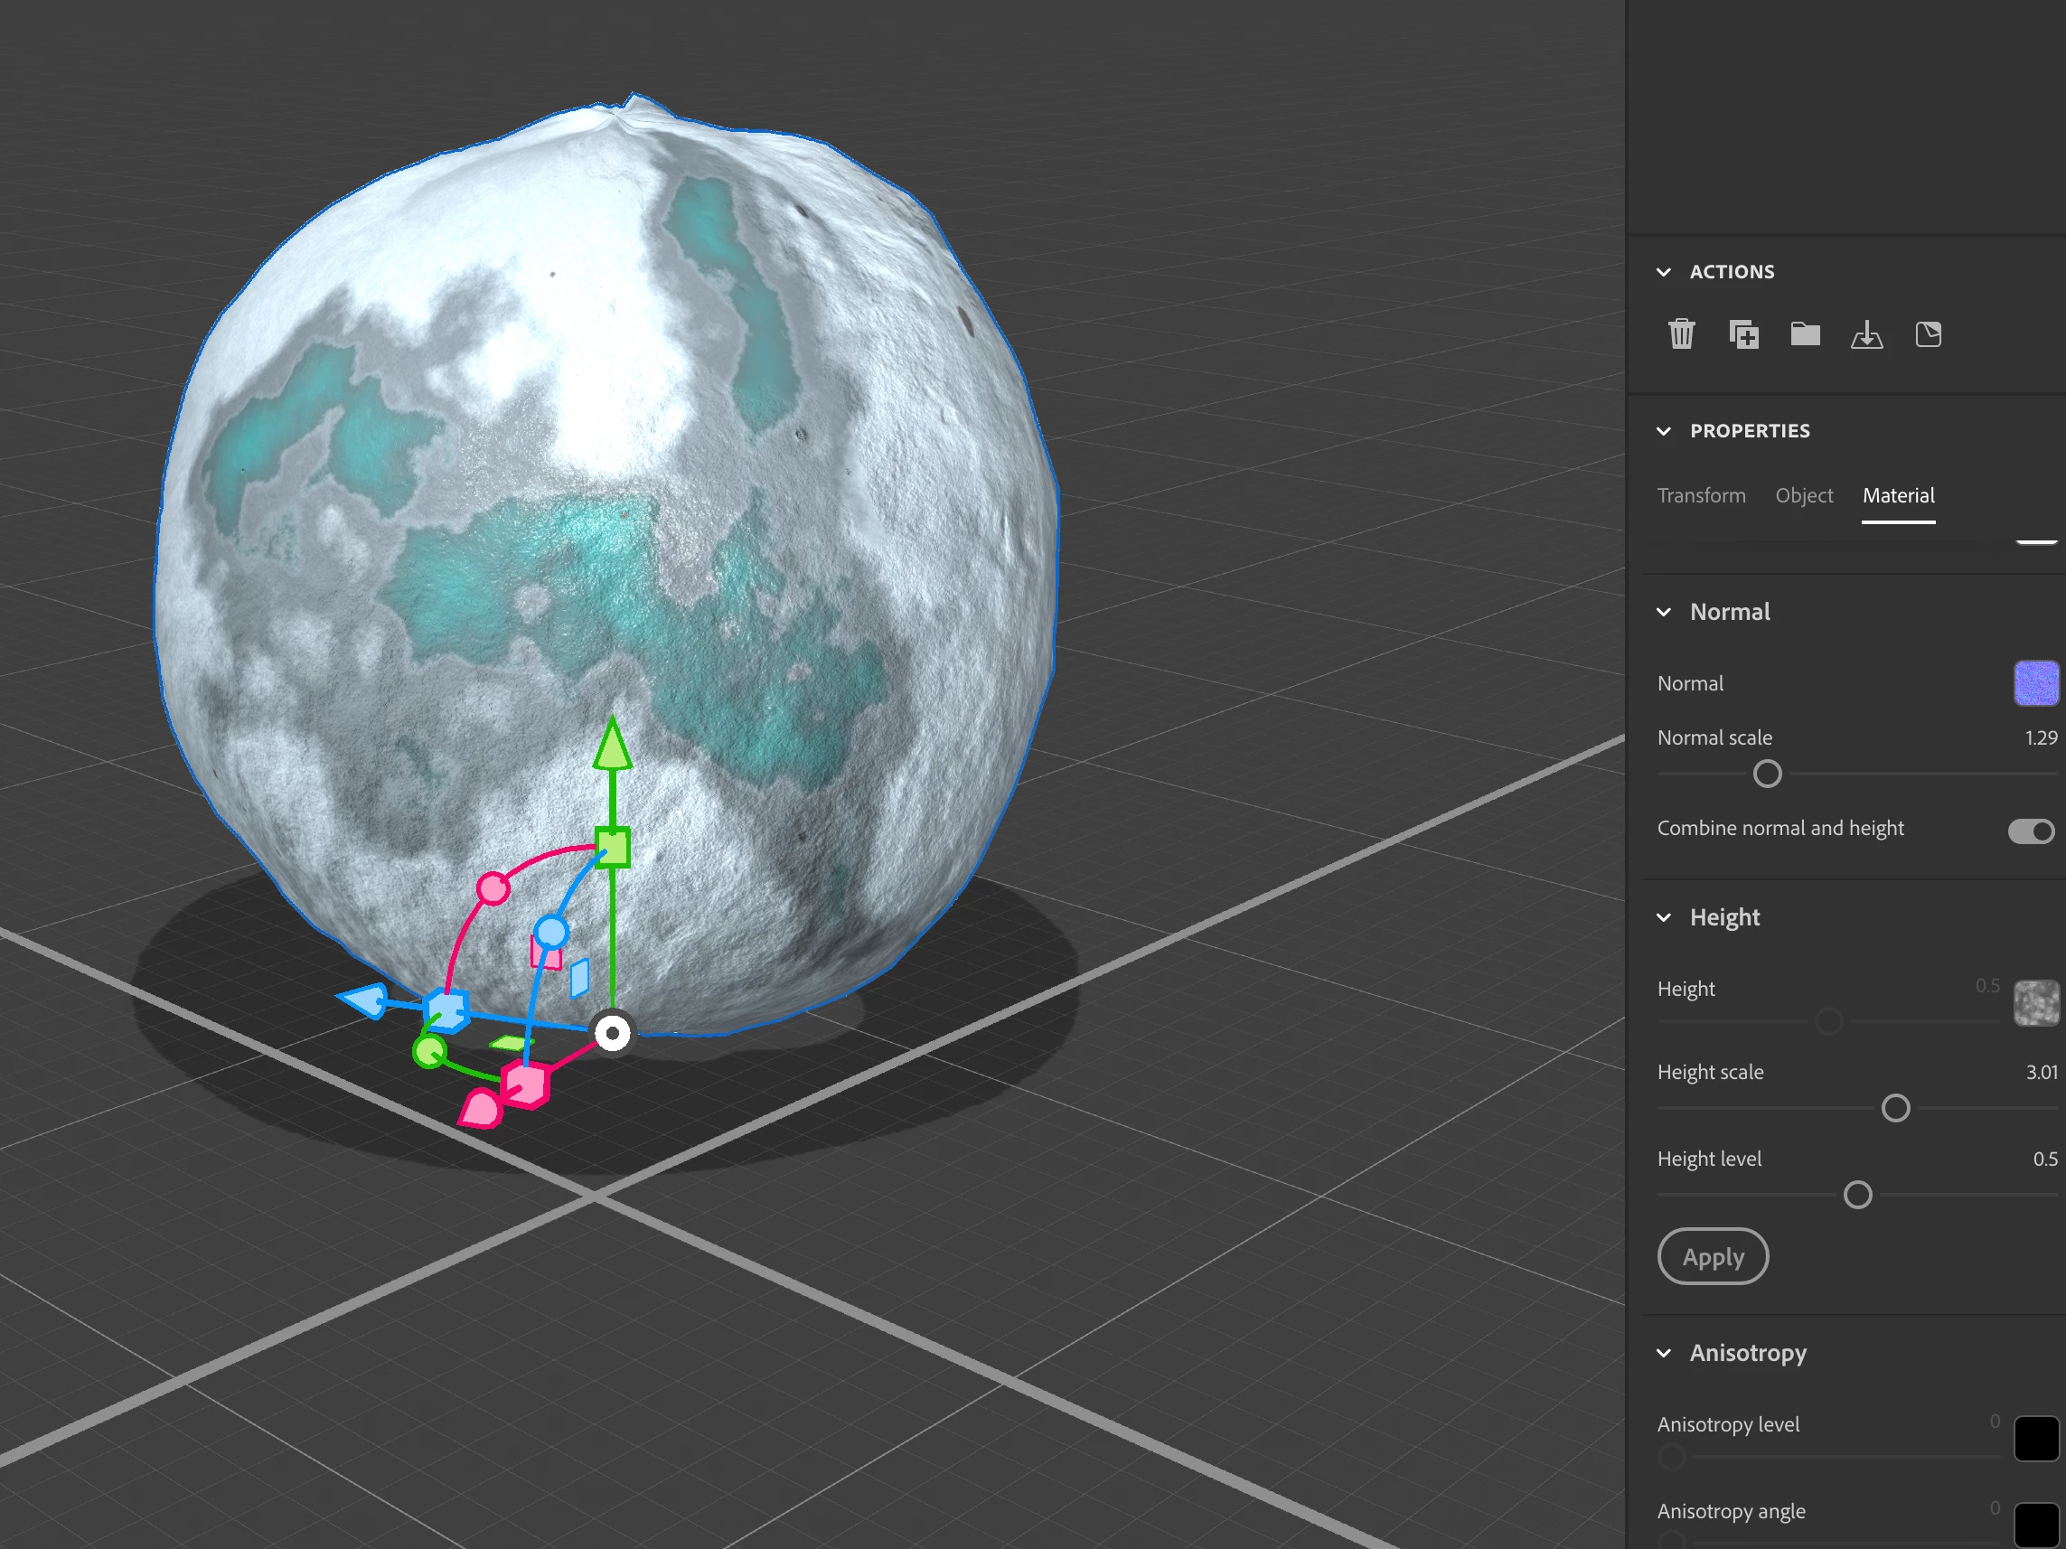Image resolution: width=2066 pixels, height=1549 pixels.
Task: Click the trash Delete action icon
Action: (x=1680, y=334)
